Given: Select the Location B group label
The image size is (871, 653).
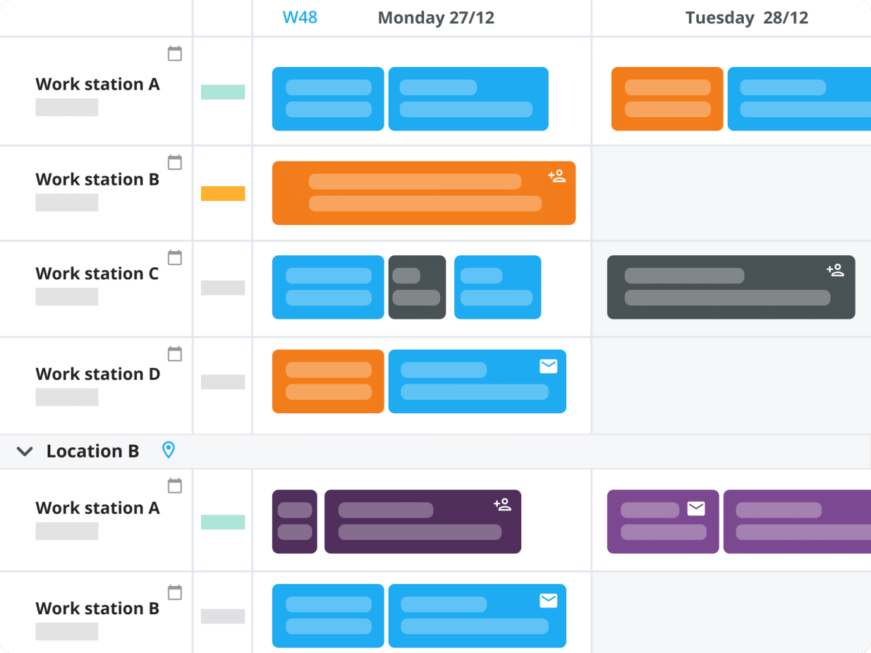Looking at the screenshot, I should (x=92, y=451).
